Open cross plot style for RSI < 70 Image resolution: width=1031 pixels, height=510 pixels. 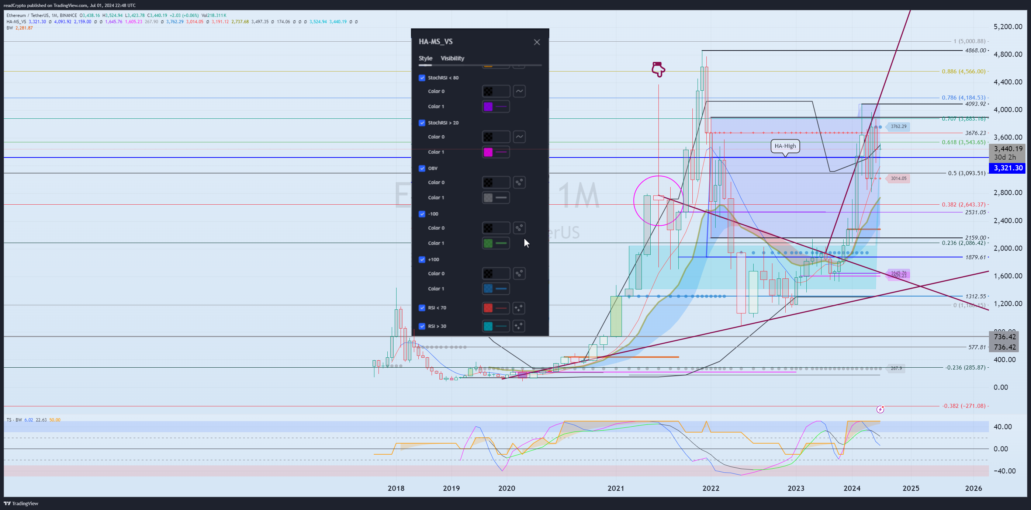[x=519, y=308]
